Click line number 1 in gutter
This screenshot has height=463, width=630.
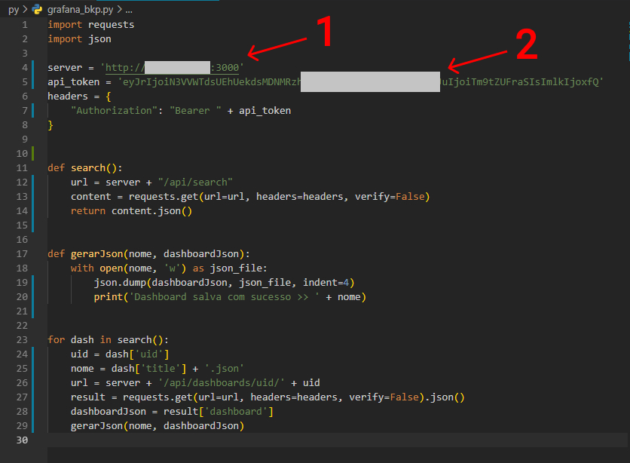pos(25,25)
